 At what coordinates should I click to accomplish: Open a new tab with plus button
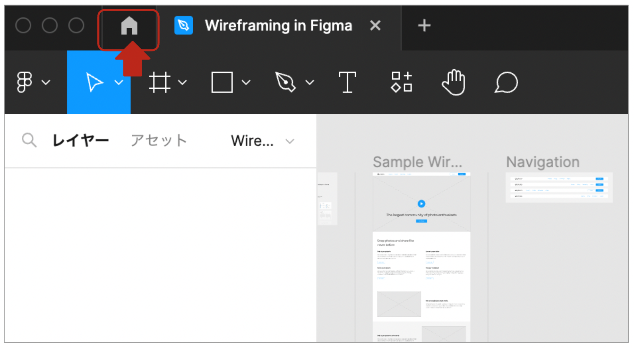pos(424,26)
